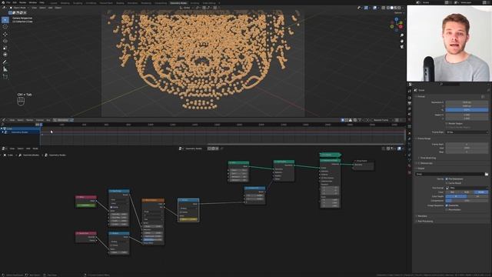
Task: Select BW color mode button
Action: tap(453, 192)
